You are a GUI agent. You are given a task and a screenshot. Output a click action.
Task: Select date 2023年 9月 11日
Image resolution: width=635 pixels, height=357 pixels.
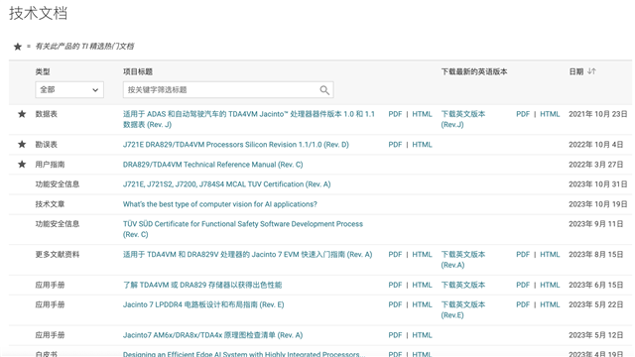pos(595,224)
